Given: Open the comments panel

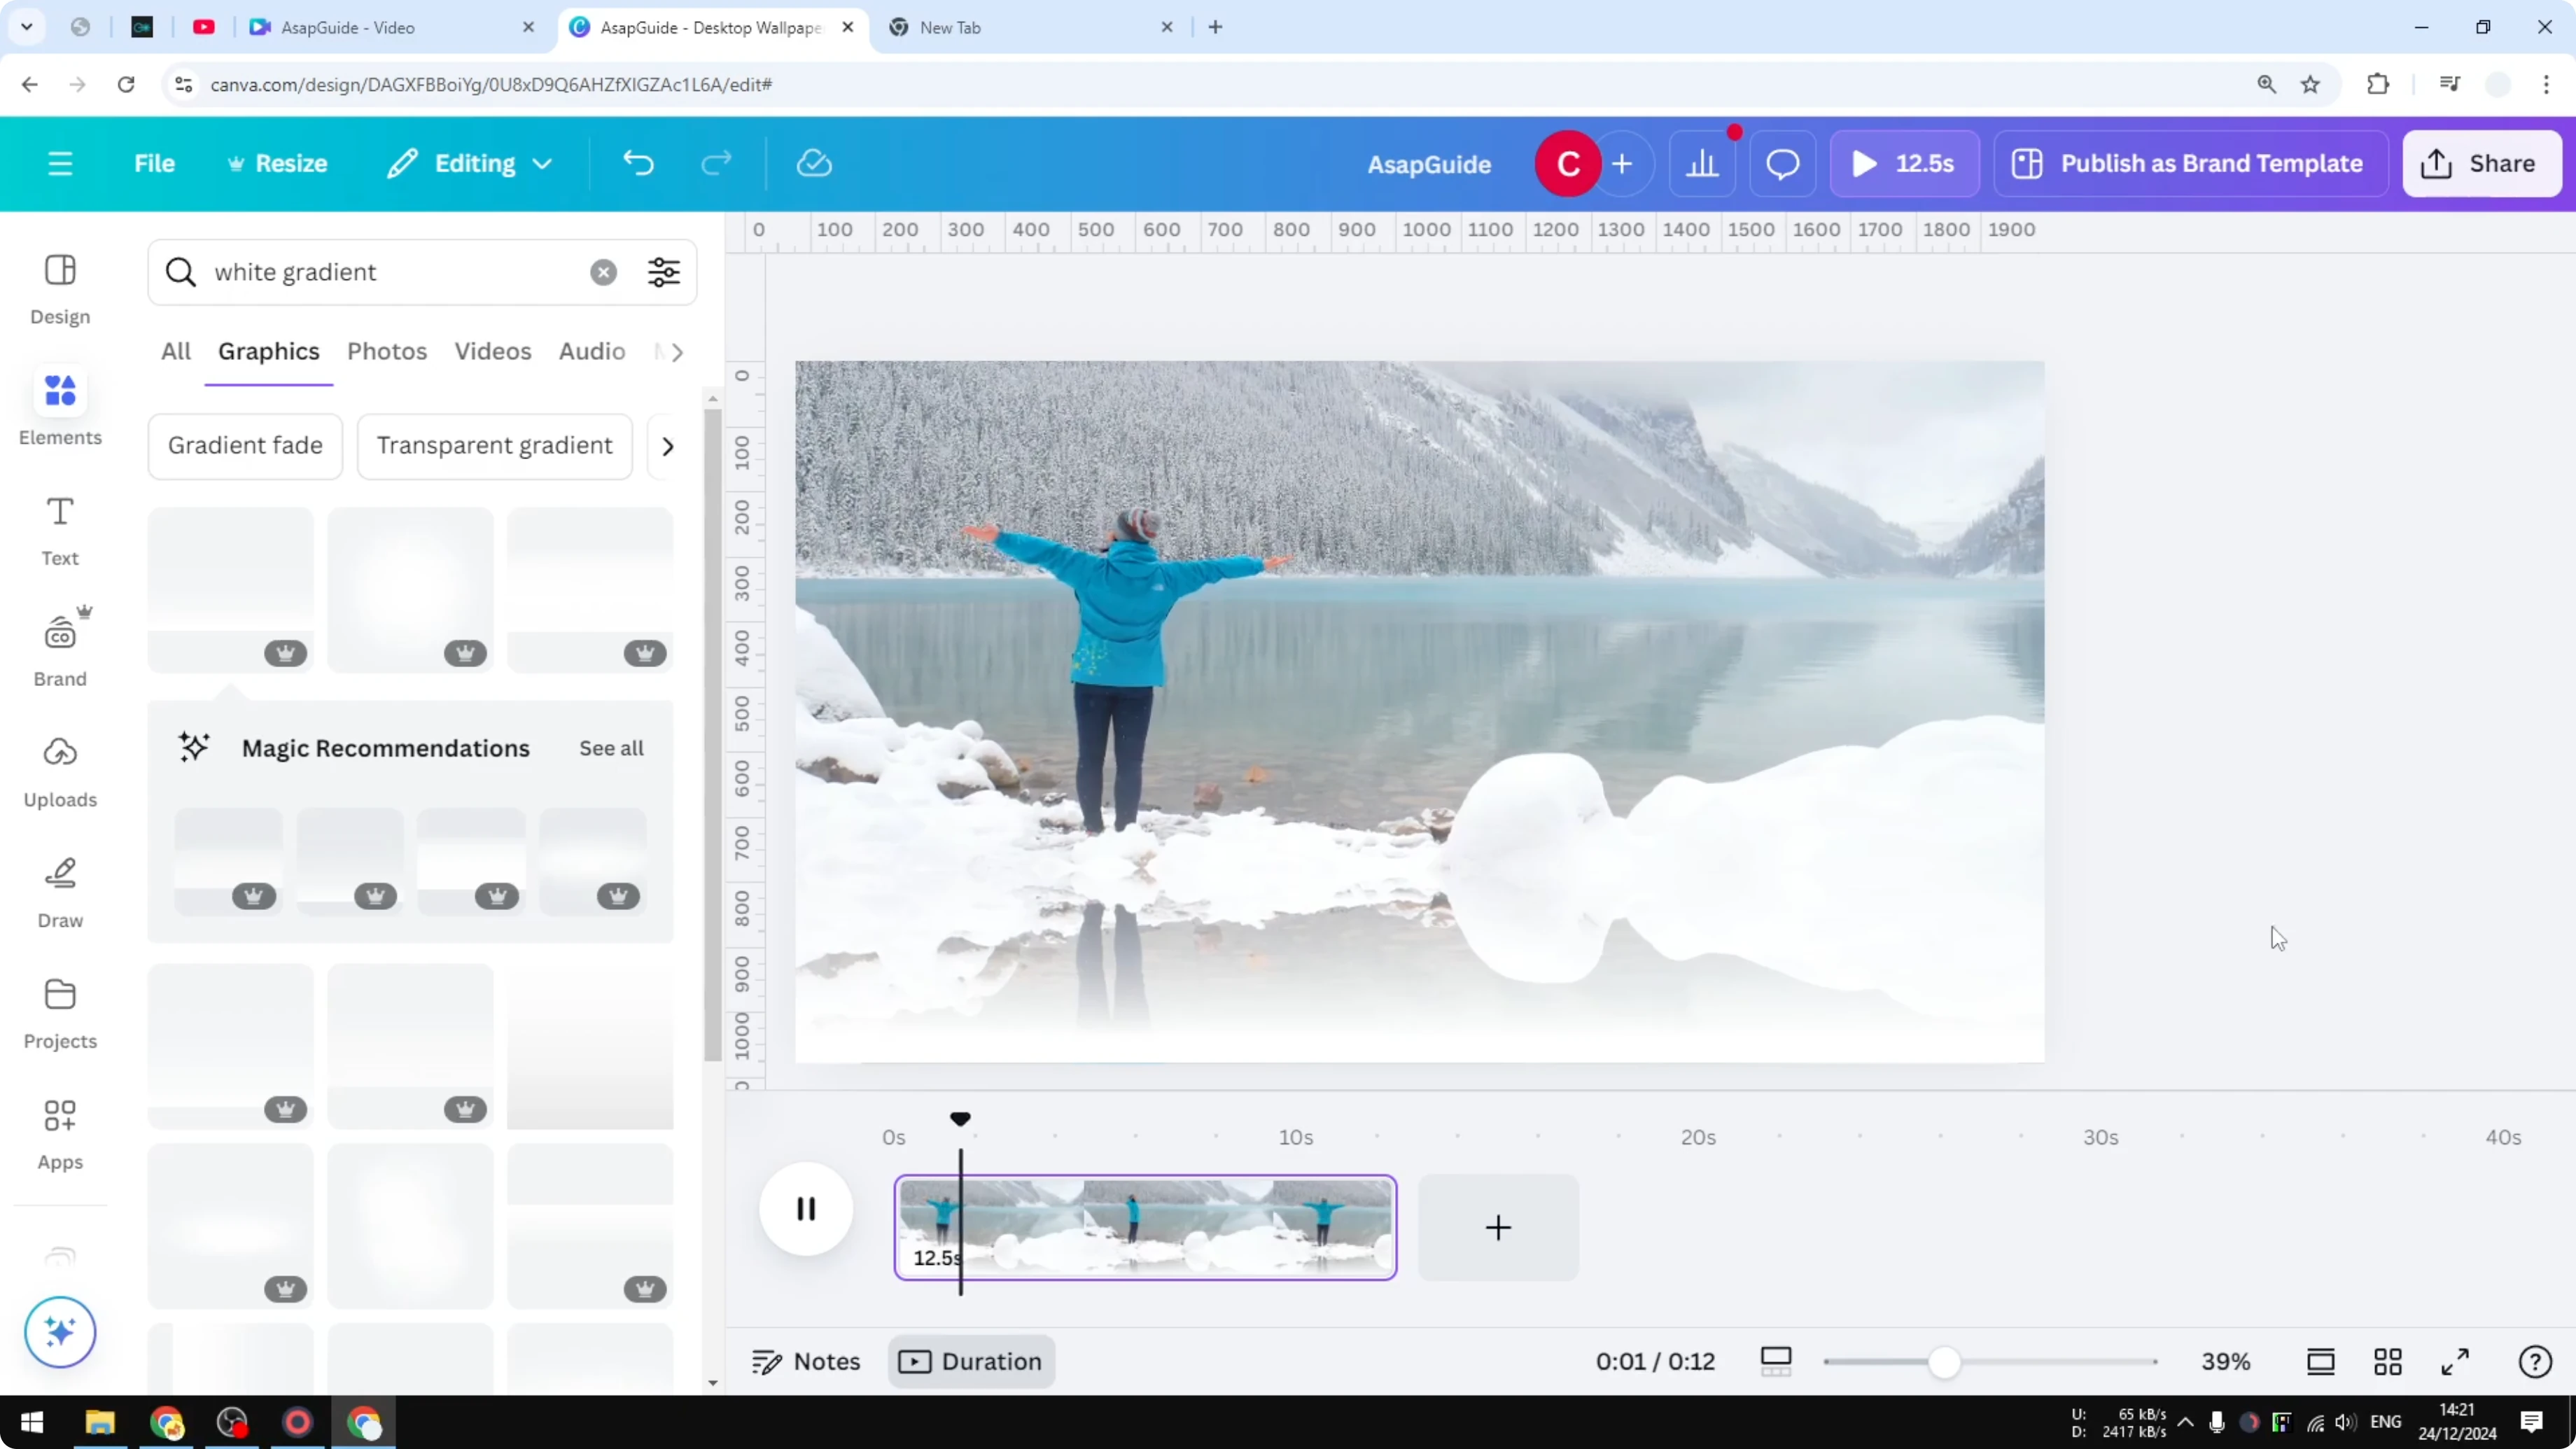Looking at the screenshot, I should point(1782,163).
